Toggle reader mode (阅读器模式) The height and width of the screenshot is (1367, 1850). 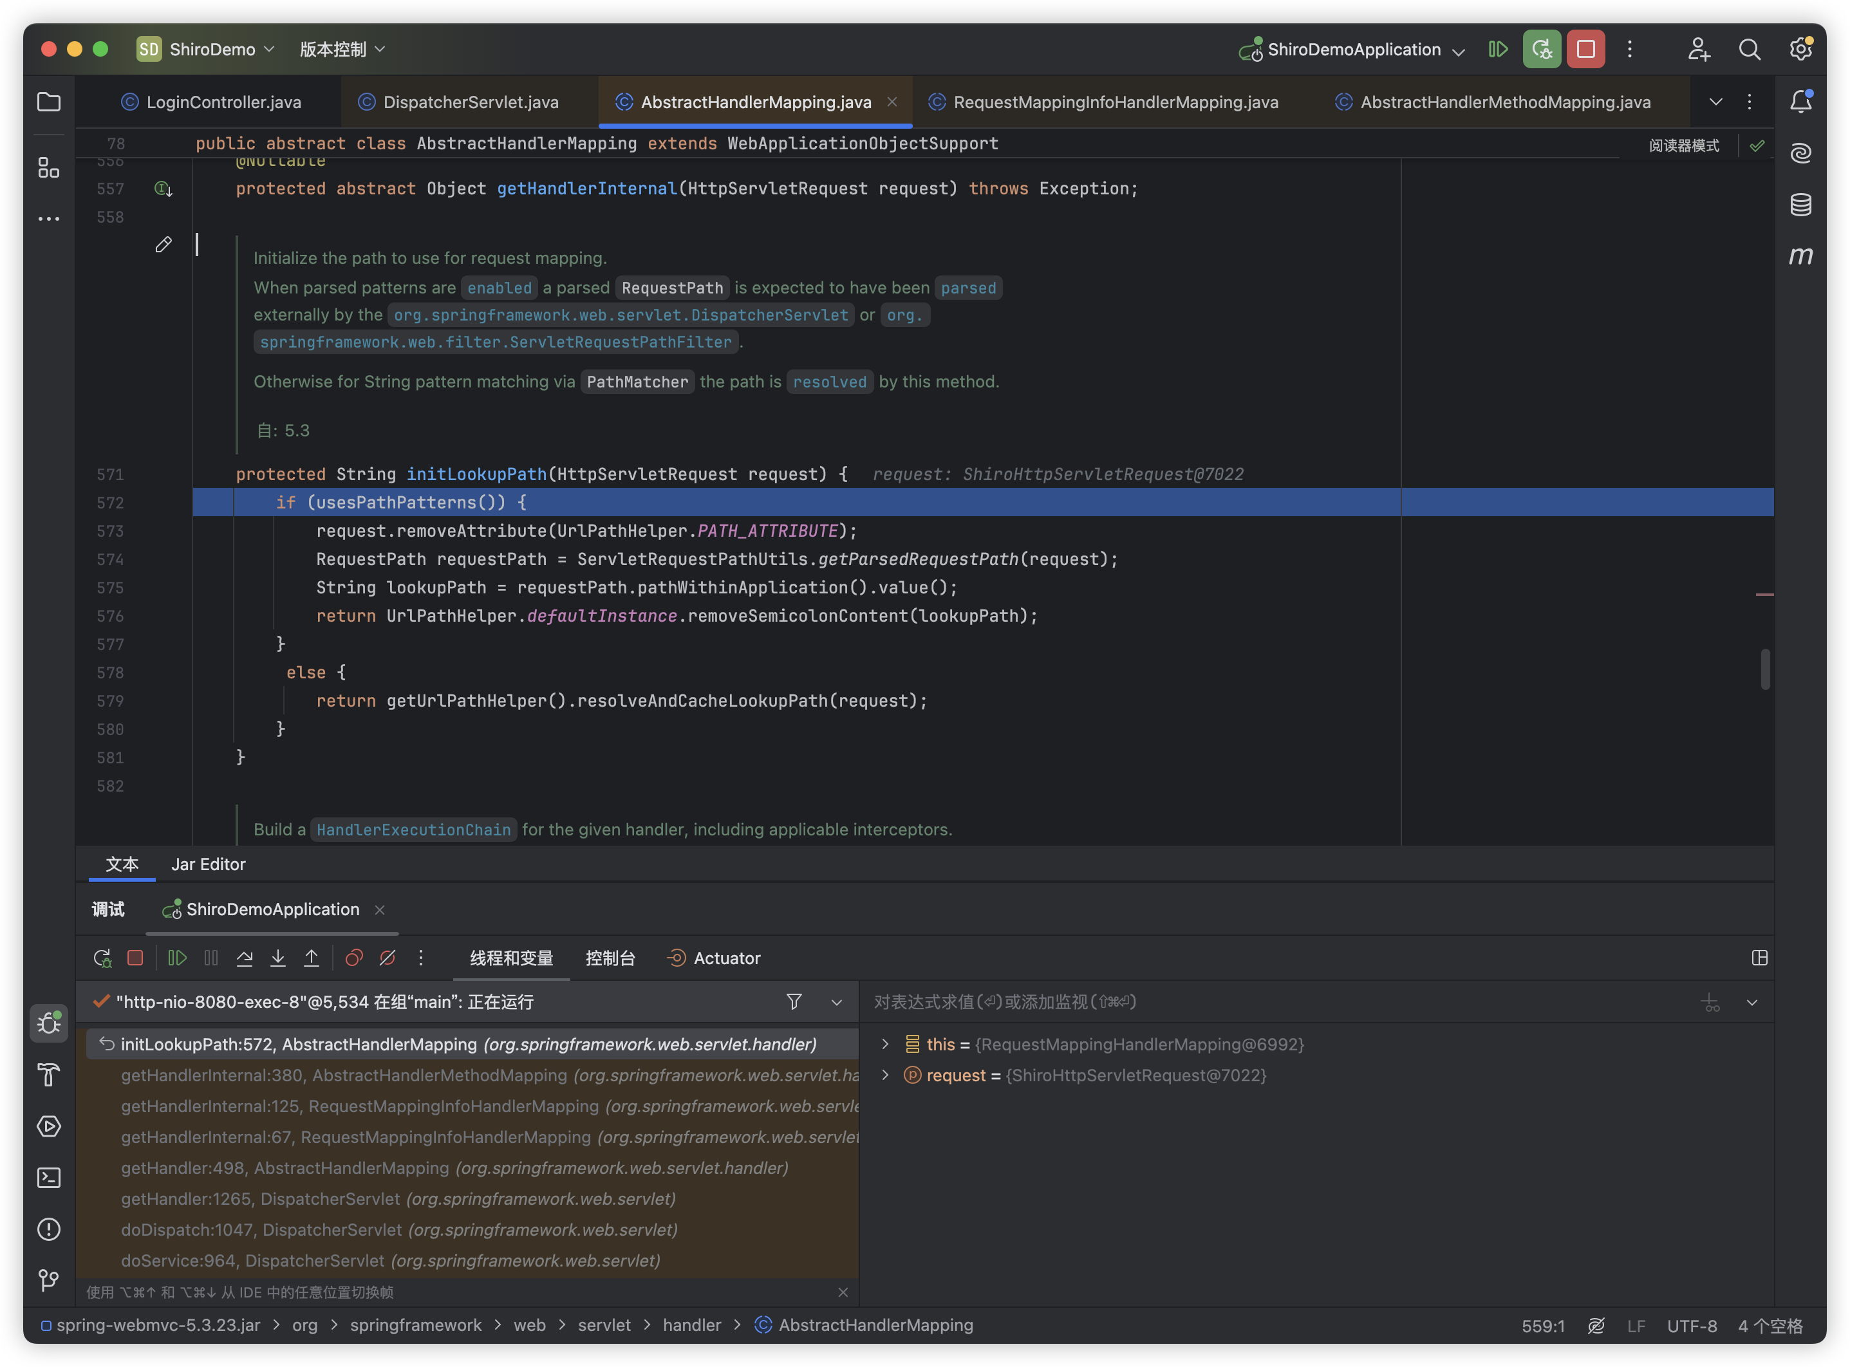tap(1684, 145)
